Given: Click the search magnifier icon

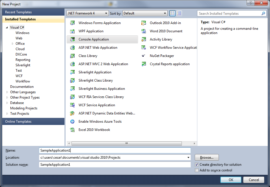Looking at the screenshot, I should (263, 13).
